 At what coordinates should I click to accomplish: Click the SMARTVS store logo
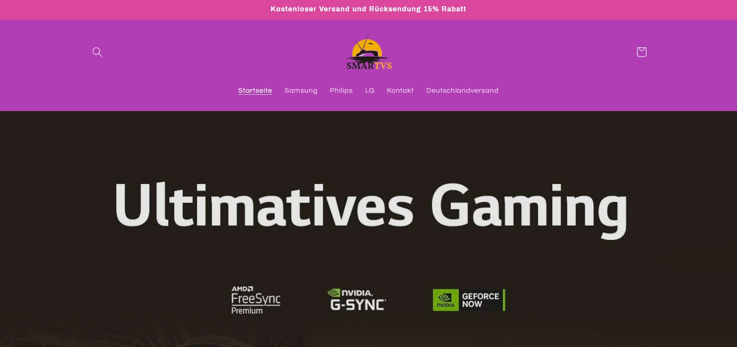tap(368, 52)
